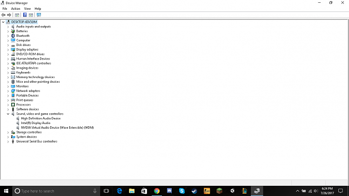This screenshot has height=196, width=349.
Task: Select IDE ATA/ATAPI controllers row
Action: point(34,63)
